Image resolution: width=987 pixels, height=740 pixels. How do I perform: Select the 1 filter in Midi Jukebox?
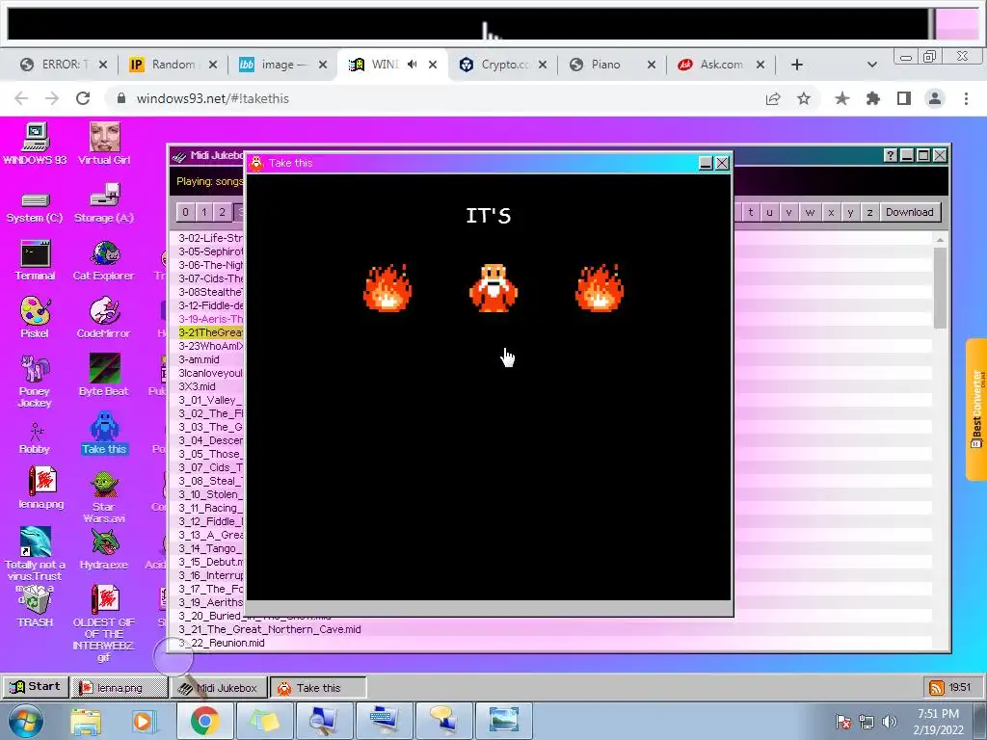204,212
